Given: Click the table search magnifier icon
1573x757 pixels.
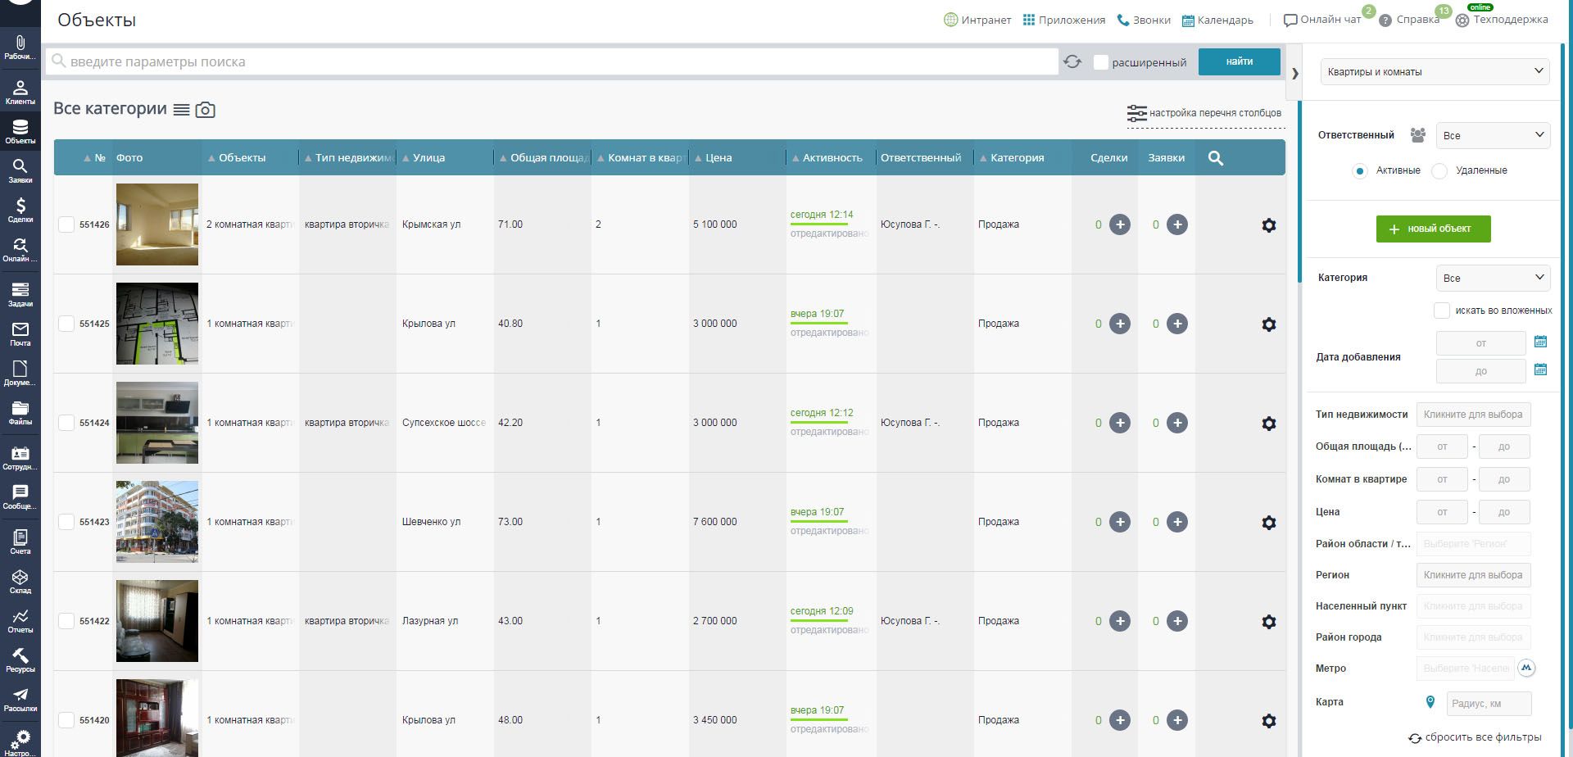Looking at the screenshot, I should [x=1216, y=158].
